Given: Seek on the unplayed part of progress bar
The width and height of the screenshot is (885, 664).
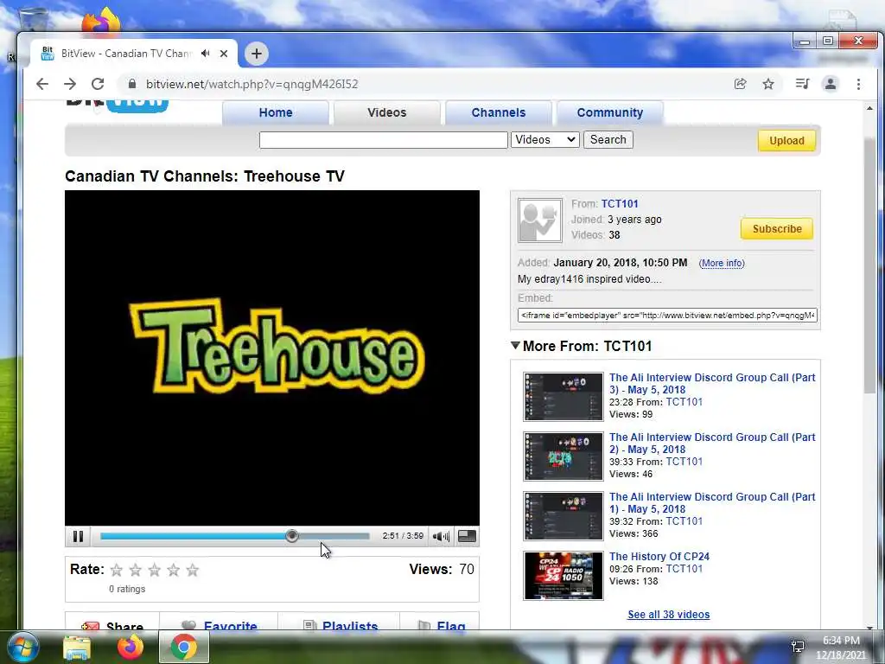Looking at the screenshot, I should pyautogui.click(x=334, y=536).
